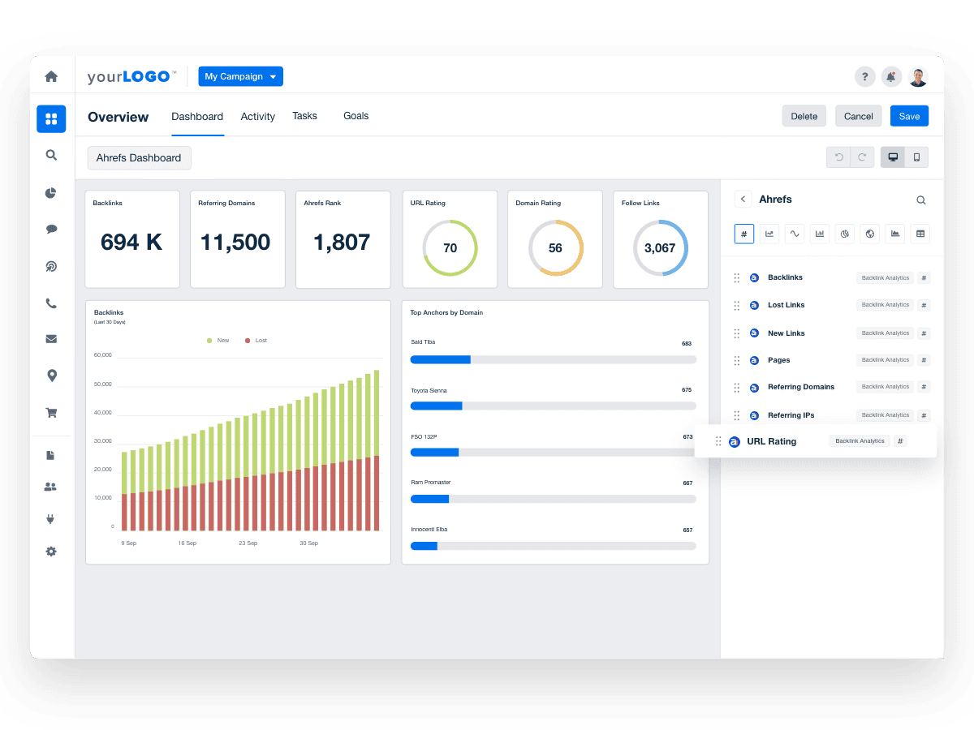Open the Backlink Analytics tag for Referring IPs

point(885,414)
